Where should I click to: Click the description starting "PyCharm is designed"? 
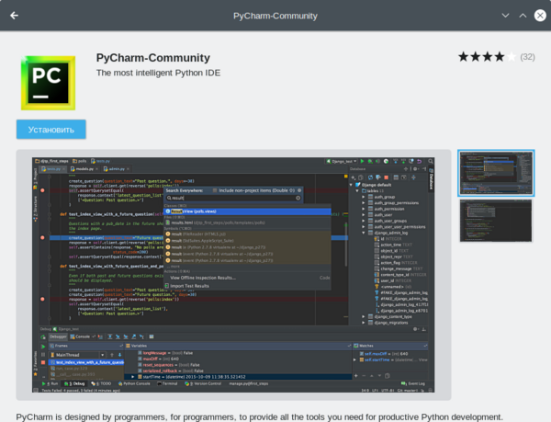coord(259,417)
